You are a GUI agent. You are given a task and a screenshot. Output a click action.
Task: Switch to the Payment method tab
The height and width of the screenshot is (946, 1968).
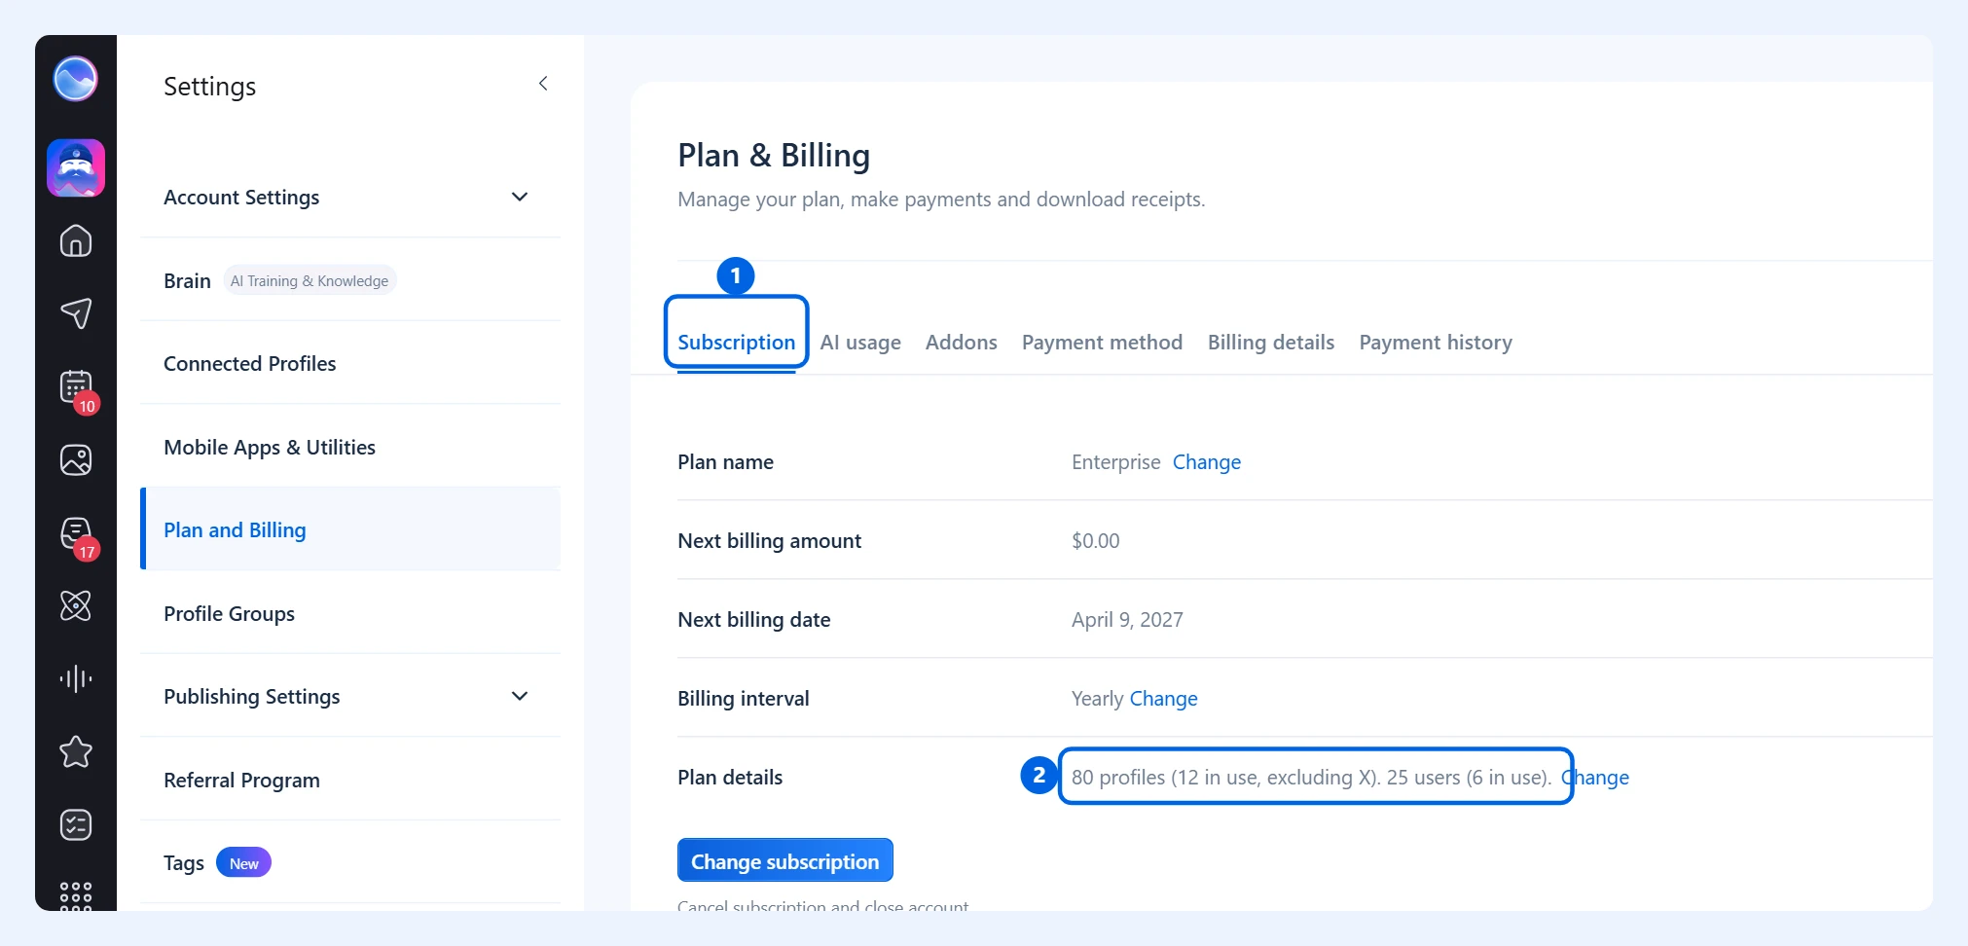[x=1102, y=343]
